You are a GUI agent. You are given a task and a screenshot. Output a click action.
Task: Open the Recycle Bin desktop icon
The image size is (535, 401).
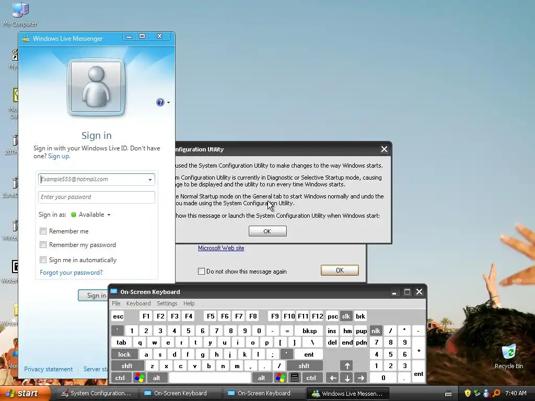(x=509, y=356)
